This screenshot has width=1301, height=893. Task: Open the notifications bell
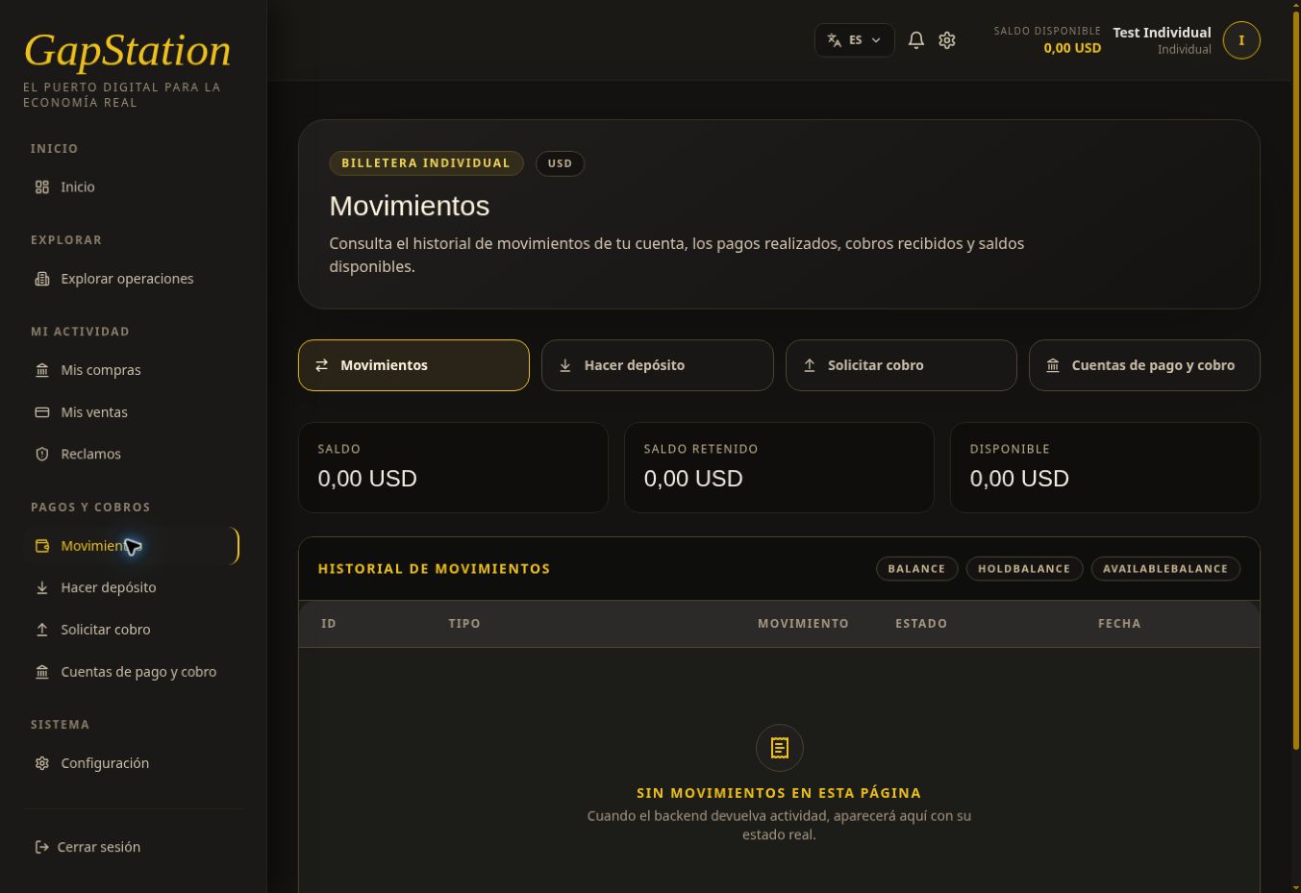pyautogui.click(x=916, y=40)
